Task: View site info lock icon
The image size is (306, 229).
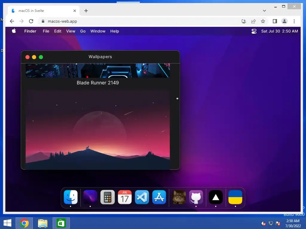Action: (x=43, y=21)
